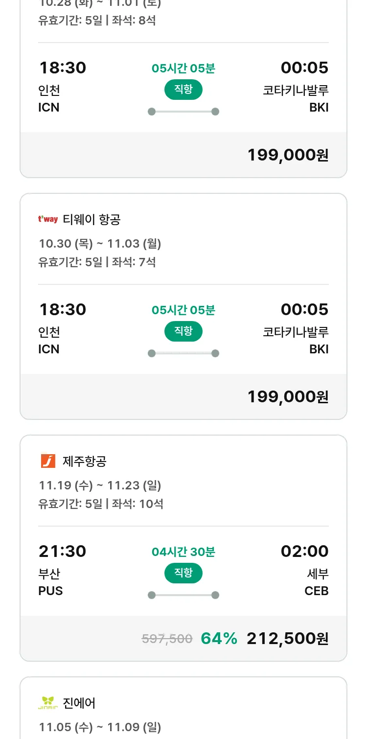The image size is (367, 739).
Task: Open the 진에어 flight card title
Action: 79,703
